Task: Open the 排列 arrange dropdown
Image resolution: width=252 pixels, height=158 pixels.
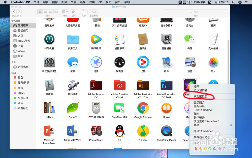Action: pyautogui.click(x=65, y=12)
